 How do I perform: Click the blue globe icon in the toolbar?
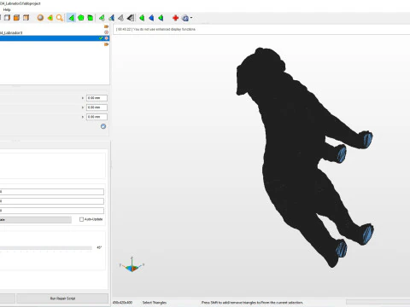click(x=185, y=18)
